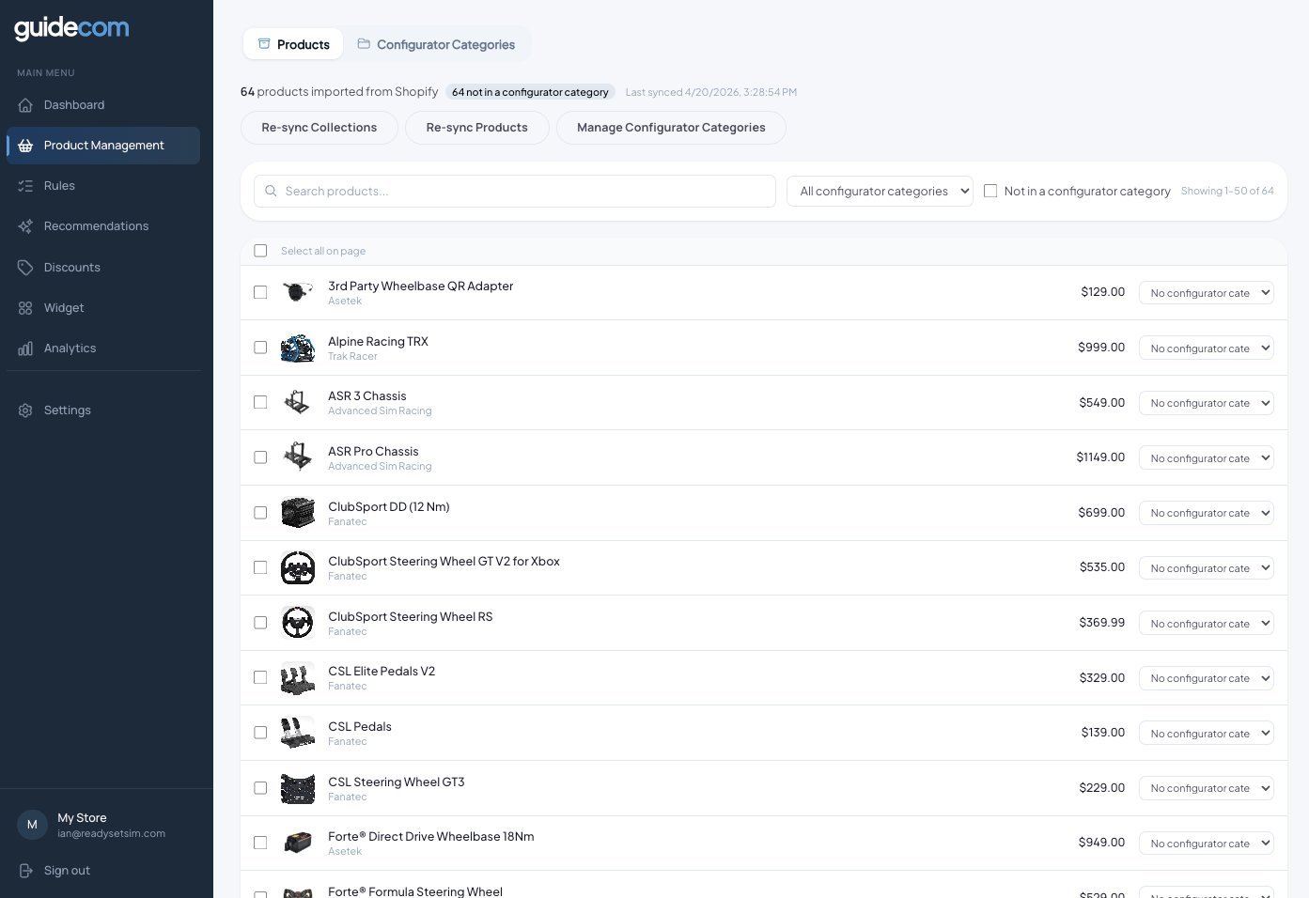This screenshot has height=898, width=1309.
Task: Check the checkbox for Alpine Racing TRX
Action: [260, 348]
